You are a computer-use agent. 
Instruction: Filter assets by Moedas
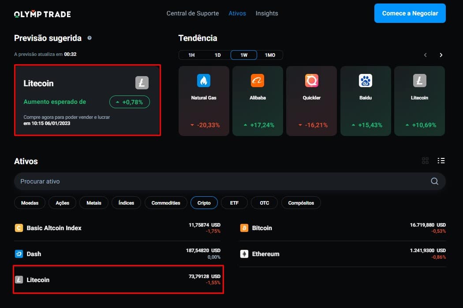point(30,203)
